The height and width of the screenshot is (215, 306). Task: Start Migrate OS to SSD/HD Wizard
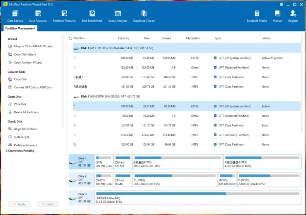point(30,46)
